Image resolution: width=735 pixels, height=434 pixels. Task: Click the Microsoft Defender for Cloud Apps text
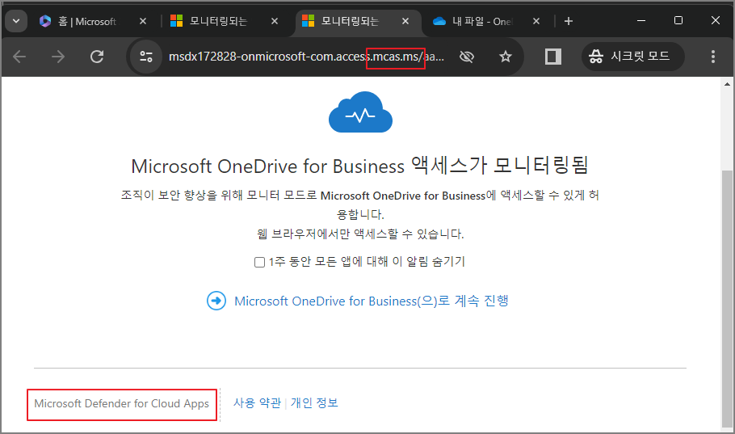(121, 403)
